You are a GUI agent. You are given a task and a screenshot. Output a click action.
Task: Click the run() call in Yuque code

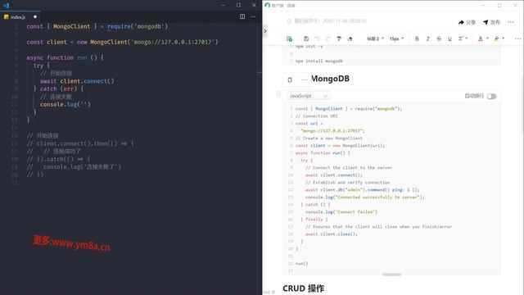click(302, 264)
